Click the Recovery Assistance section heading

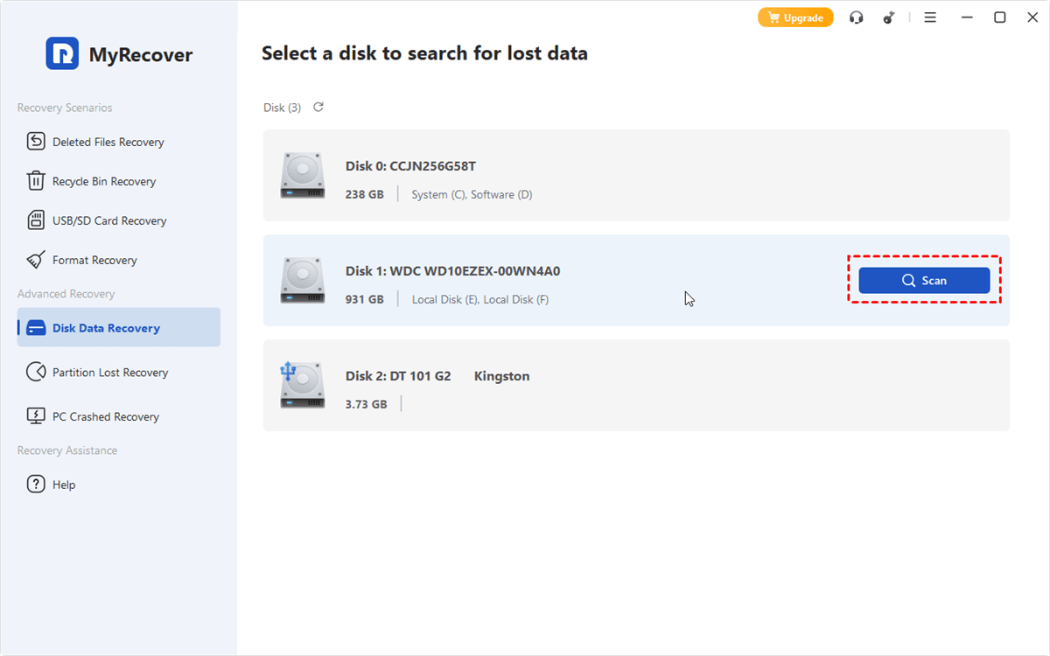coord(67,450)
